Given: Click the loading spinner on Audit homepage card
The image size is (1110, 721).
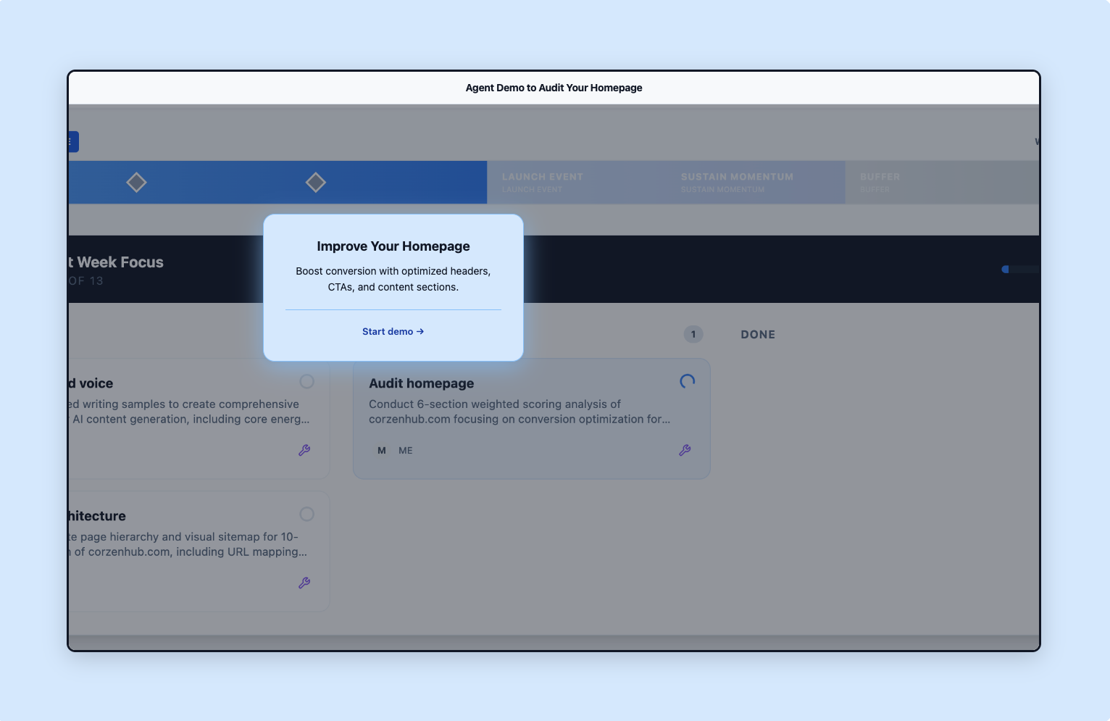Looking at the screenshot, I should 686,380.
